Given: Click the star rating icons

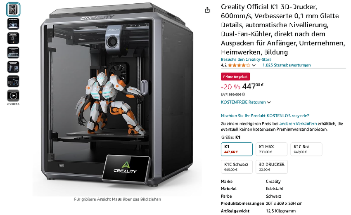Looking at the screenshot, I should (239, 65).
